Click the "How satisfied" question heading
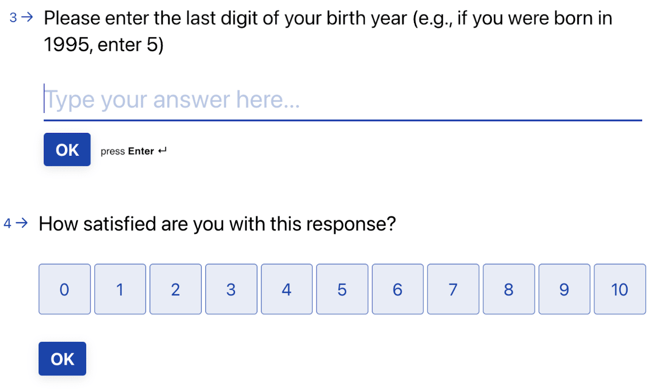This screenshot has width=663, height=390. [x=217, y=223]
